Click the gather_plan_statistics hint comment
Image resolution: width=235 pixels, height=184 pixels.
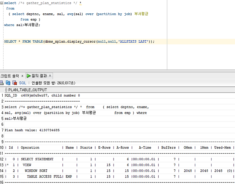pyautogui.click(x=48, y=3)
